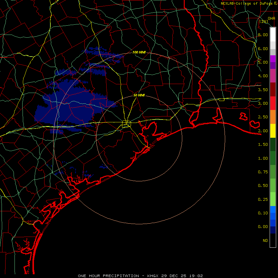Click the 0.10 legend value

pyautogui.click(x=263, y=213)
